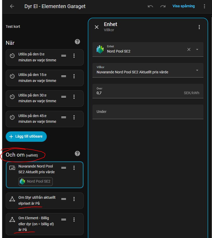212x238 pixels.
Task: Select the Element - Billig eller dyr condition
Action: pyautogui.click(x=36, y=224)
